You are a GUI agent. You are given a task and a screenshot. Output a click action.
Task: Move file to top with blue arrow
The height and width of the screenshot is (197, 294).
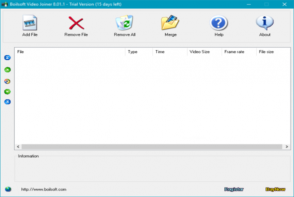pos(8,58)
